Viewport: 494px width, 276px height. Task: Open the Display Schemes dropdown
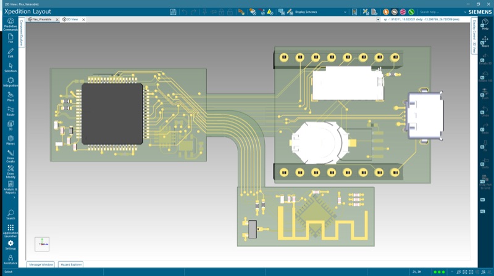point(320,12)
